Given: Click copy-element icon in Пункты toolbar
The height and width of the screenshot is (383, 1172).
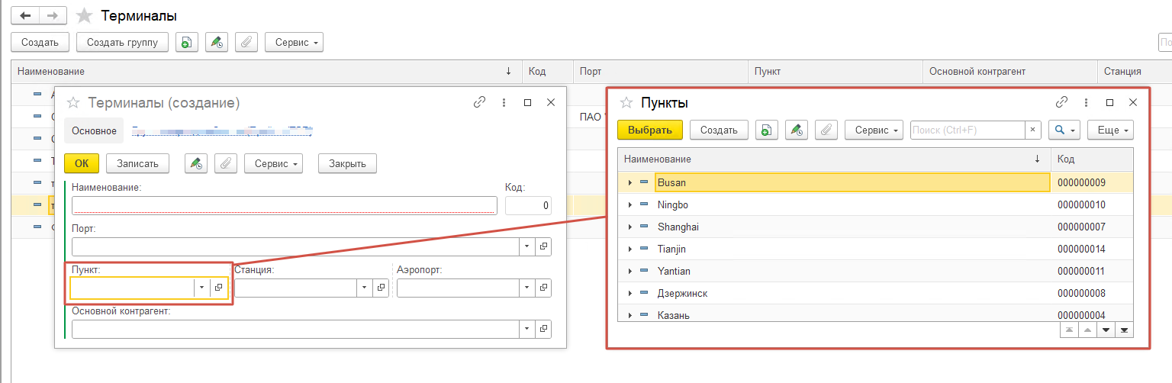Looking at the screenshot, I should [x=766, y=130].
